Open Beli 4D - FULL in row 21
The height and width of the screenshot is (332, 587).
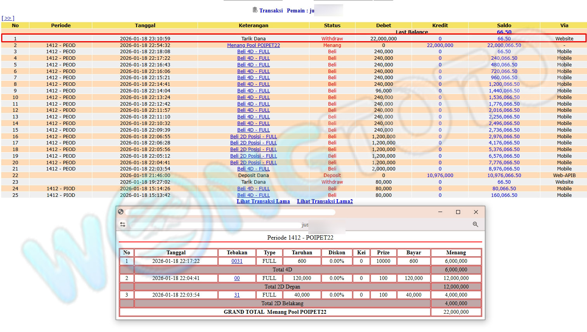[x=253, y=169]
